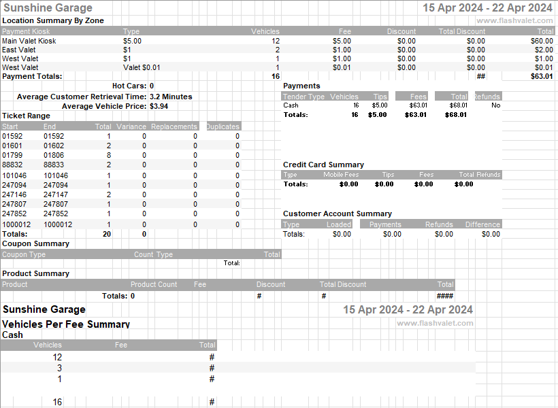Open flashvalet.com link beside Location Summary heading

tap(514, 20)
